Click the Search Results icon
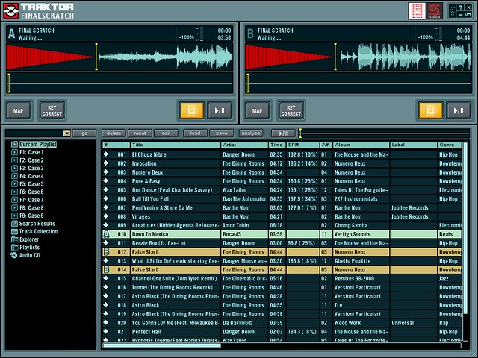The height and width of the screenshot is (358, 478). [x=15, y=224]
